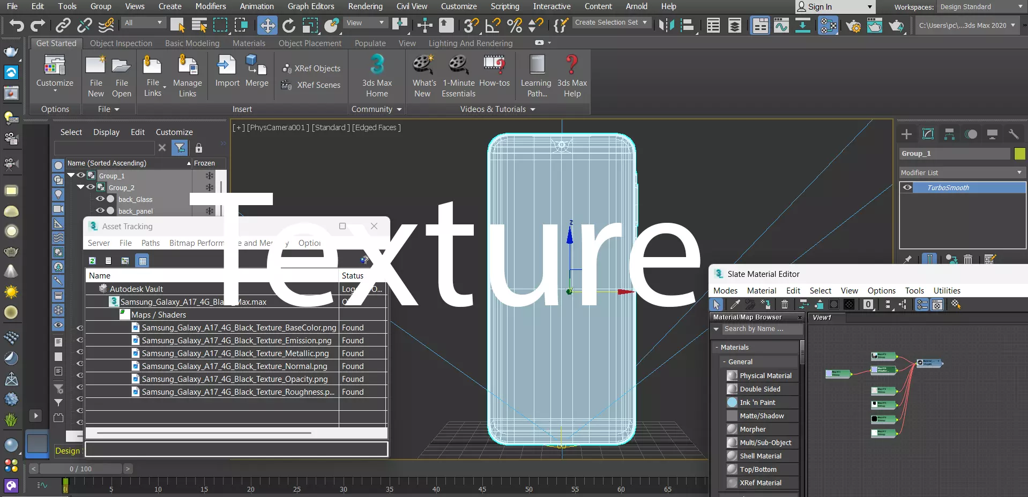Click the Undo arrow in main toolbar
The height and width of the screenshot is (497, 1028).
17,25
